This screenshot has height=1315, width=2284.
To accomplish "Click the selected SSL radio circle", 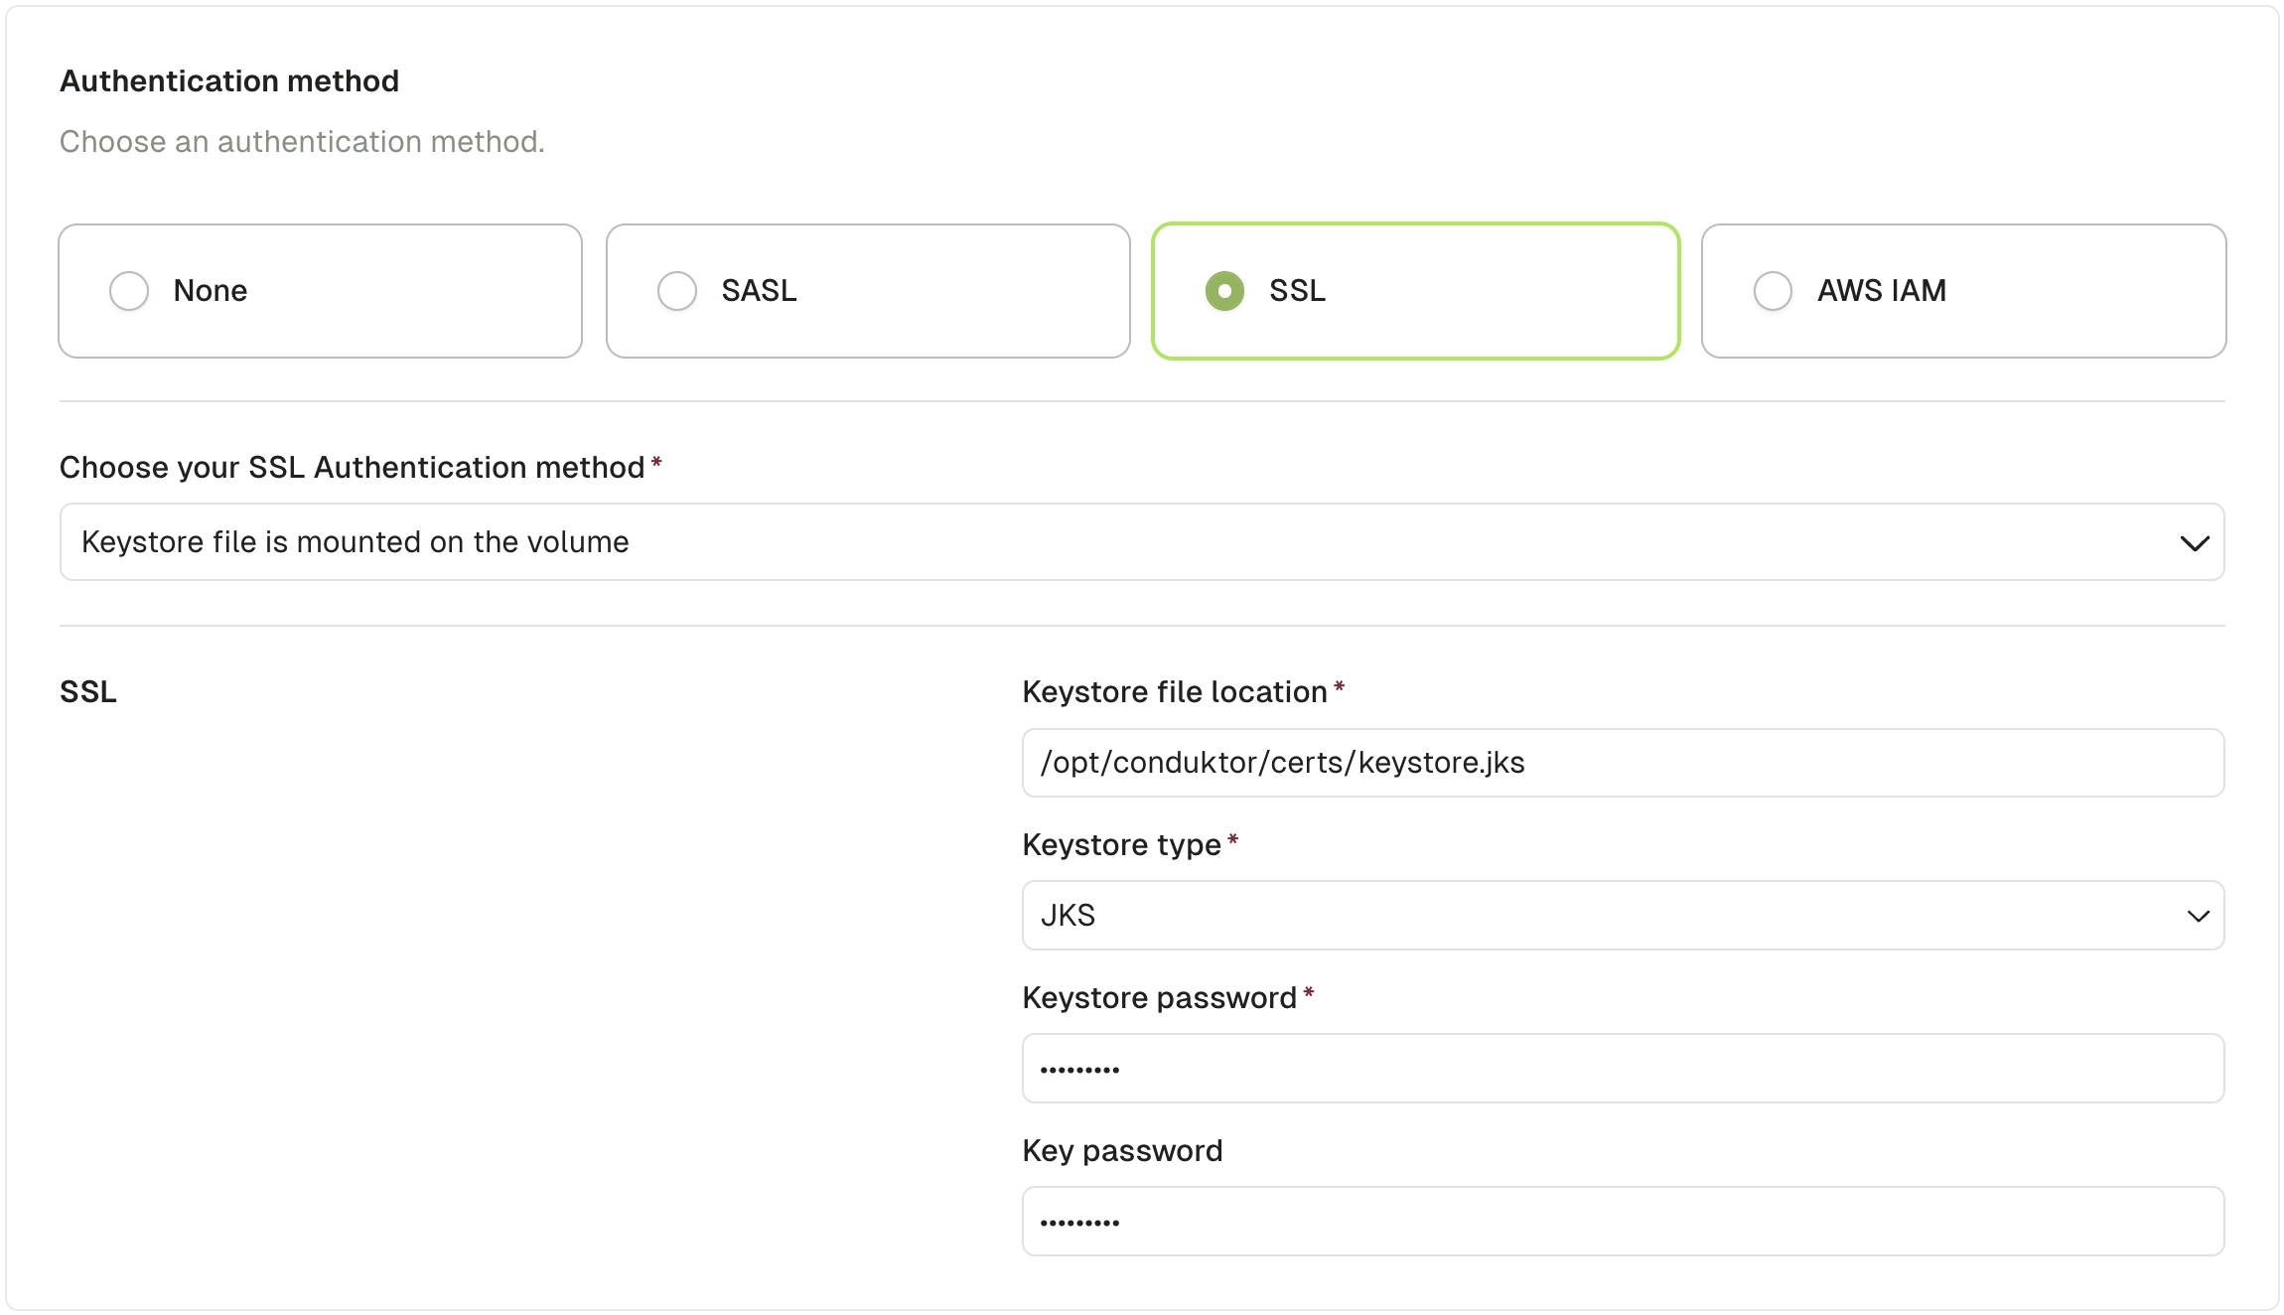I will (x=1224, y=291).
